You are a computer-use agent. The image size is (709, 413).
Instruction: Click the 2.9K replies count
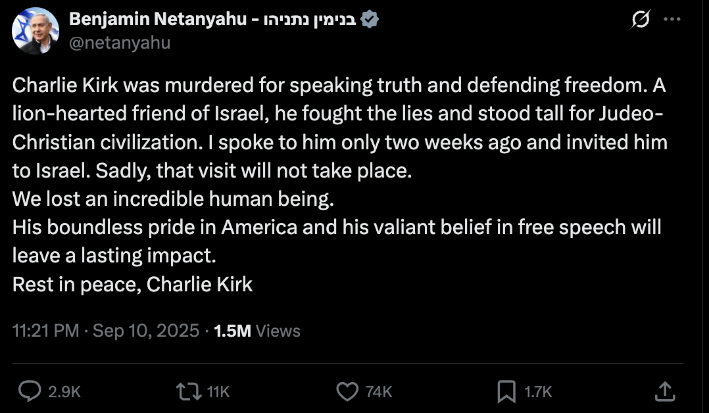(64, 392)
